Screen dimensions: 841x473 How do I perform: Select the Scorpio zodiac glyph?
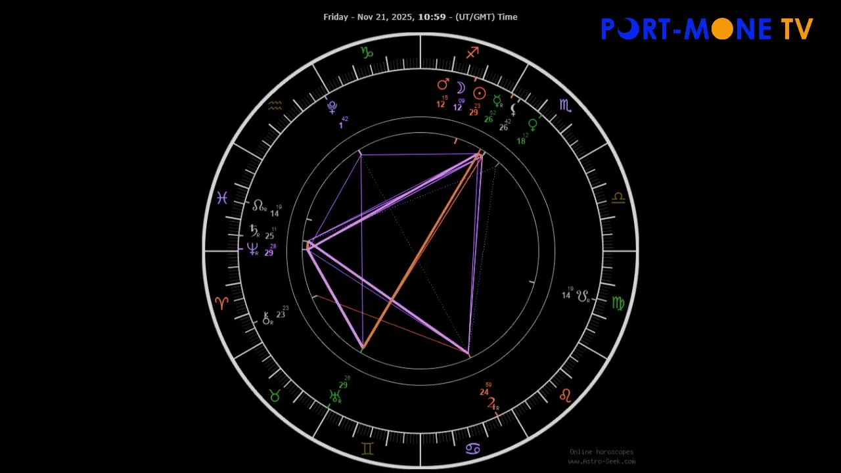click(x=565, y=105)
